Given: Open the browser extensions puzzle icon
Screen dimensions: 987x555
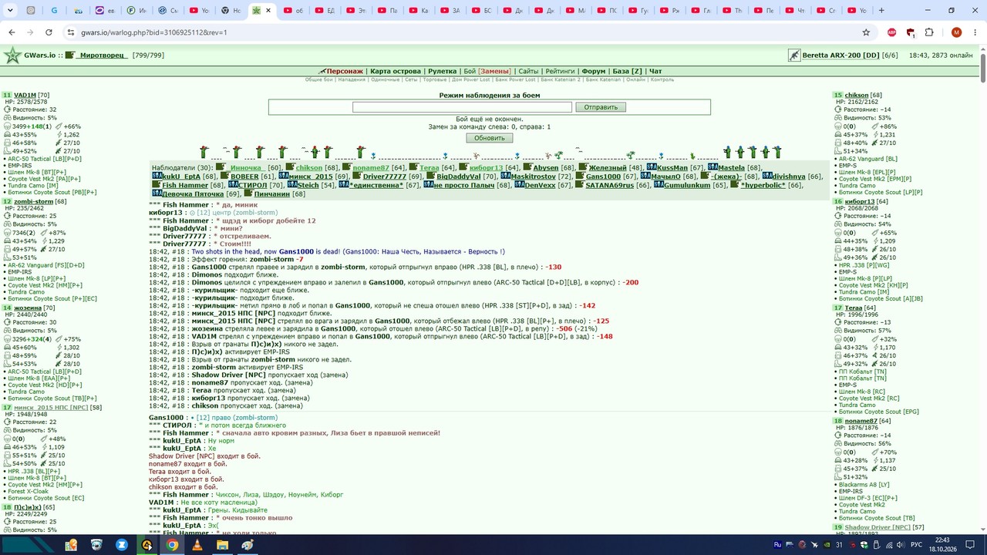Looking at the screenshot, I should click(929, 32).
